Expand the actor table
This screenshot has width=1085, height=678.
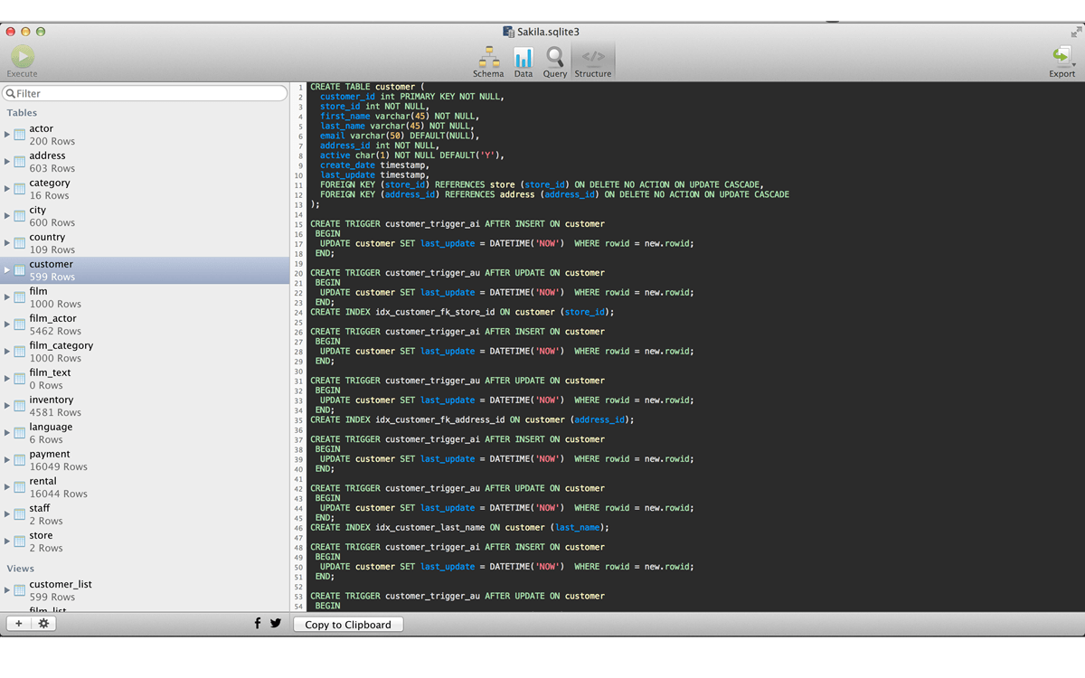coord(7,135)
